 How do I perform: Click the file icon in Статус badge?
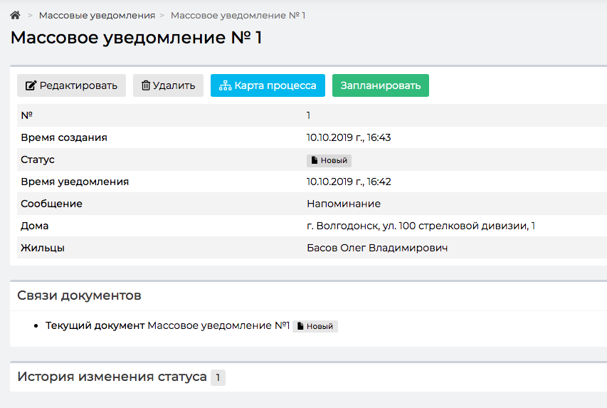[x=315, y=160]
